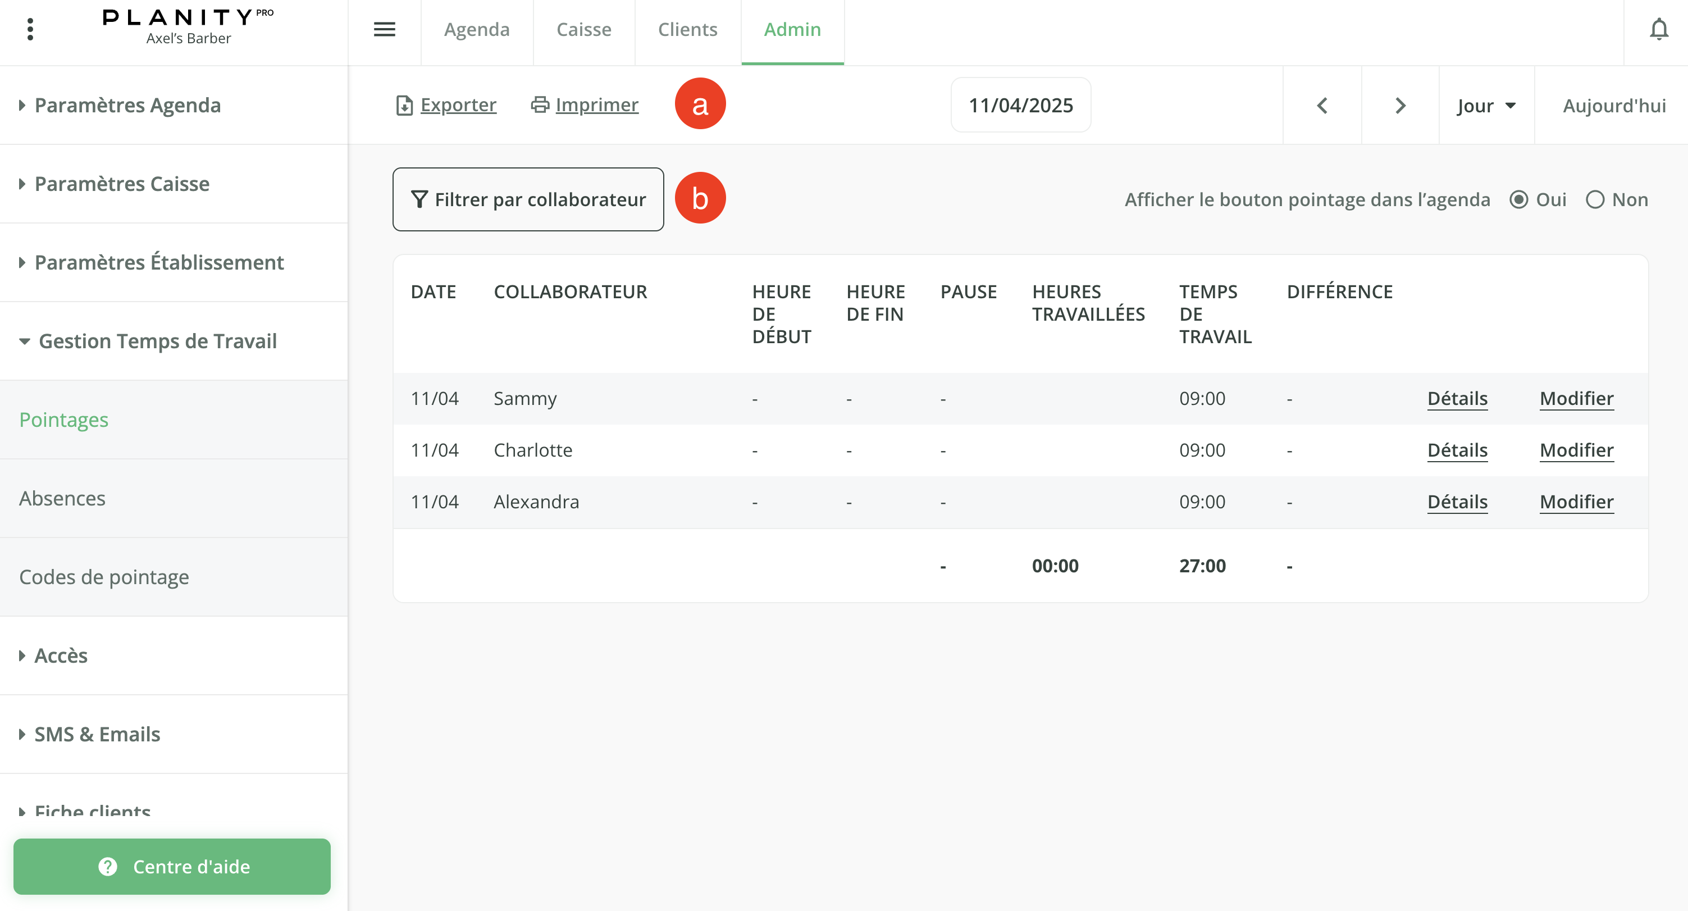Click the date field showing 11/04/2025
The image size is (1688, 911).
point(1020,105)
